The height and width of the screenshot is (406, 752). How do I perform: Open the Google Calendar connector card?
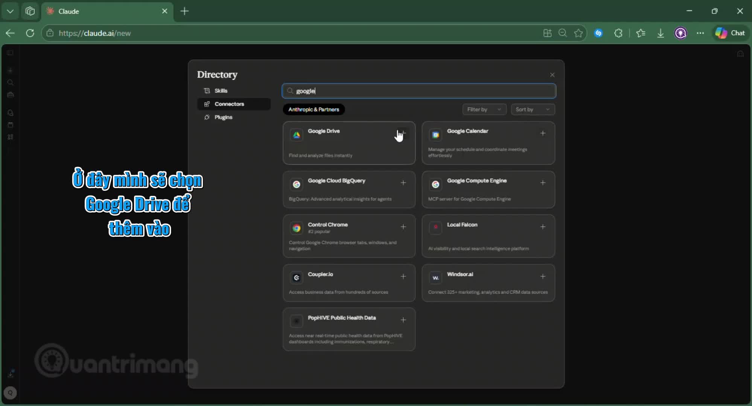(488, 143)
